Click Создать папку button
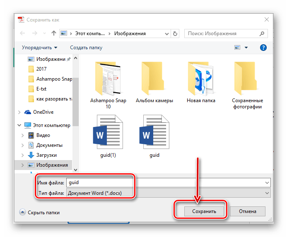 coord(86,48)
